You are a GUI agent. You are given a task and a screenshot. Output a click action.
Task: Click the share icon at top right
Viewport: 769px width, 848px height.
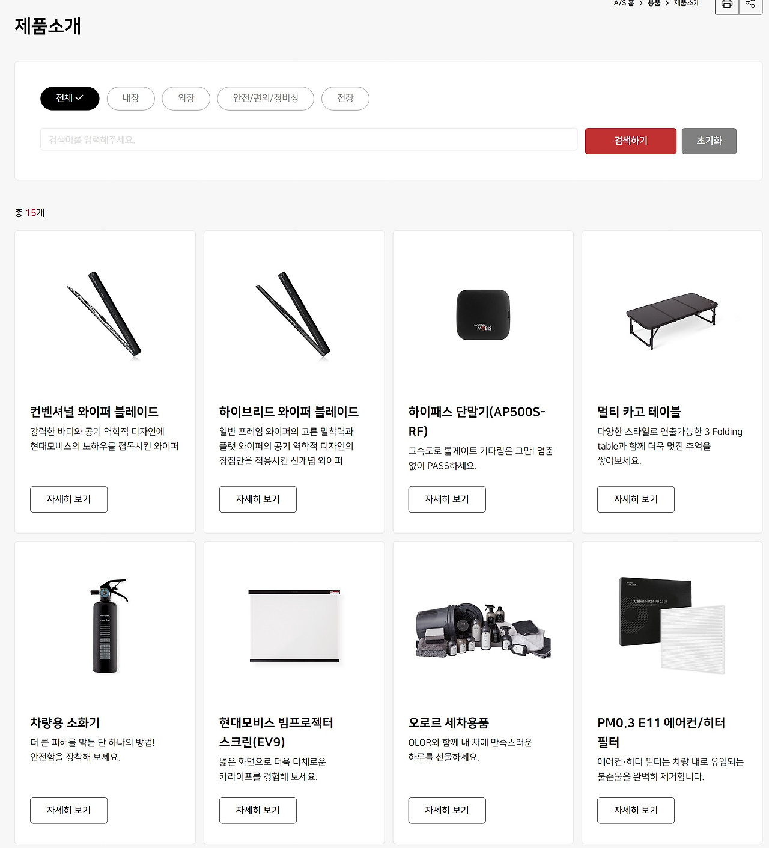[x=750, y=5]
